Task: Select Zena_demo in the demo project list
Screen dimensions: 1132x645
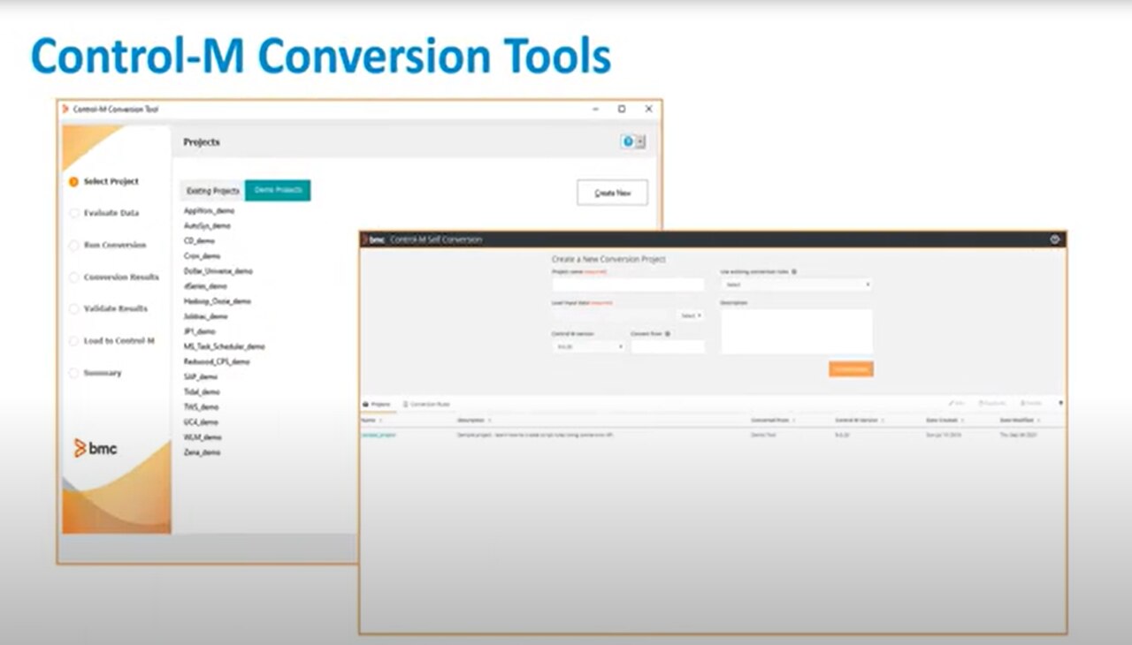Action: pyautogui.click(x=202, y=451)
